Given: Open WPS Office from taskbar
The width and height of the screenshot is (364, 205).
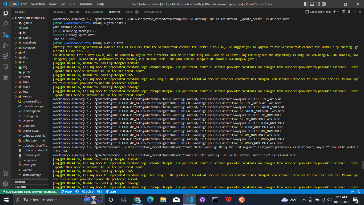Looking at the screenshot, I should point(229,200).
